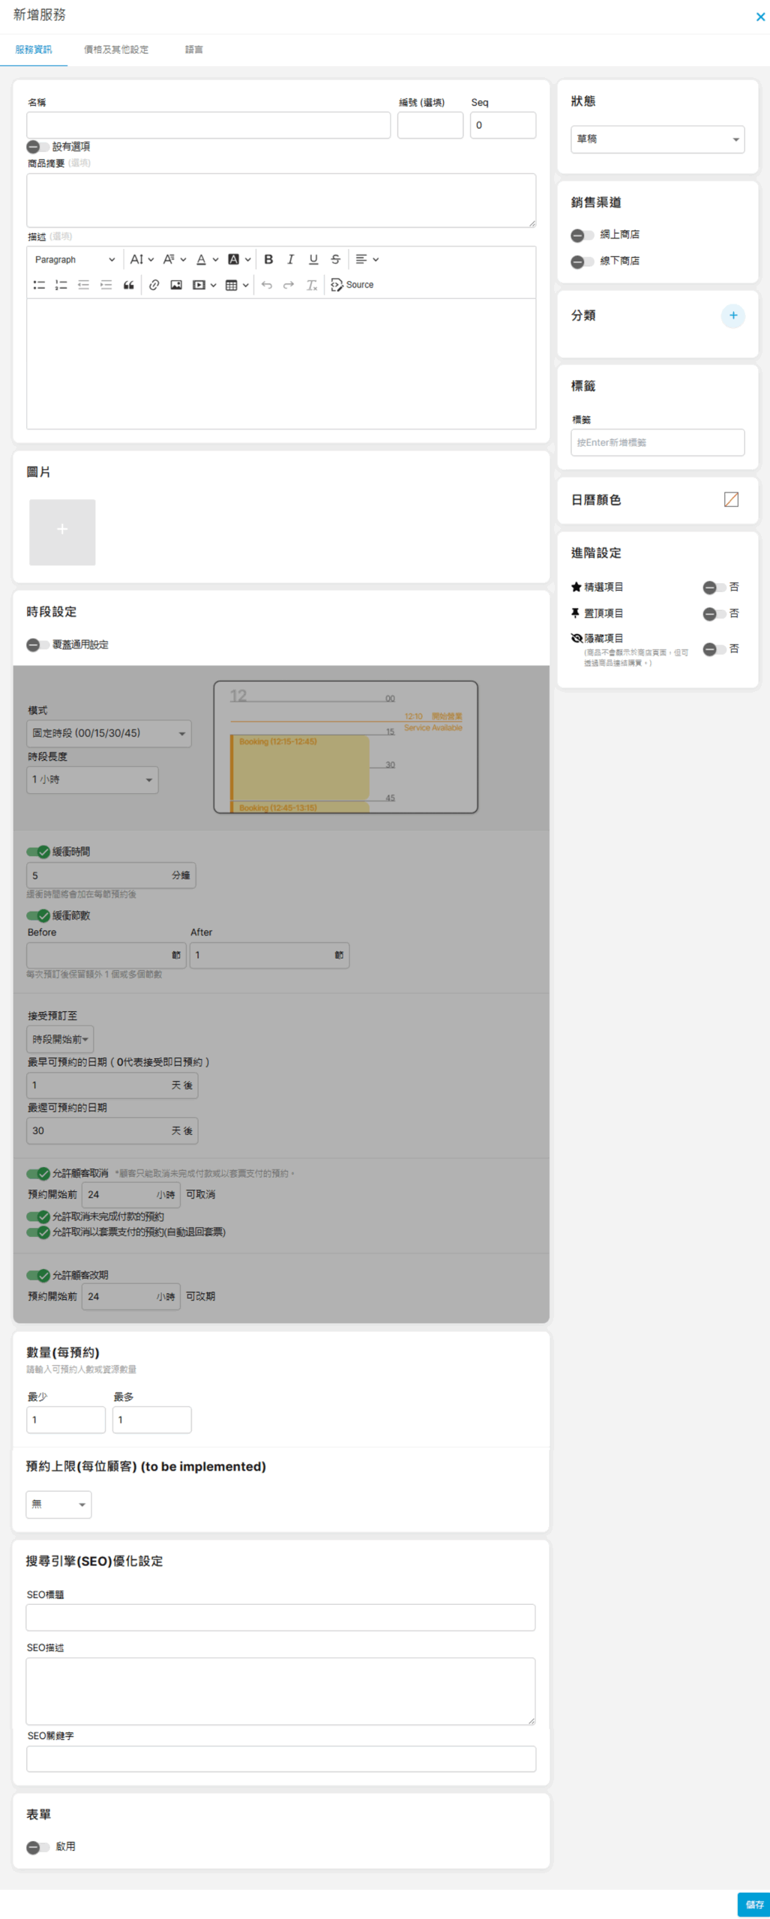Insert a block quote
This screenshot has width=770, height=1919.
[x=129, y=285]
